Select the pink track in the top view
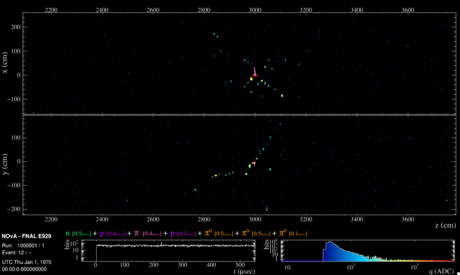This screenshot has width=460, height=275. pos(255,70)
